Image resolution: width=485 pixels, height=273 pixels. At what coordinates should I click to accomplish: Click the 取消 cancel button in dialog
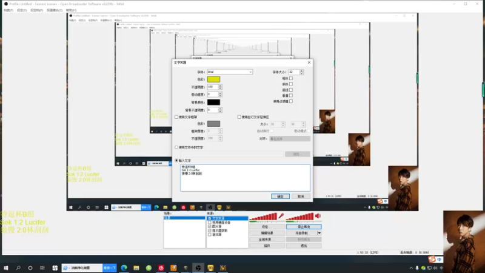(301, 196)
